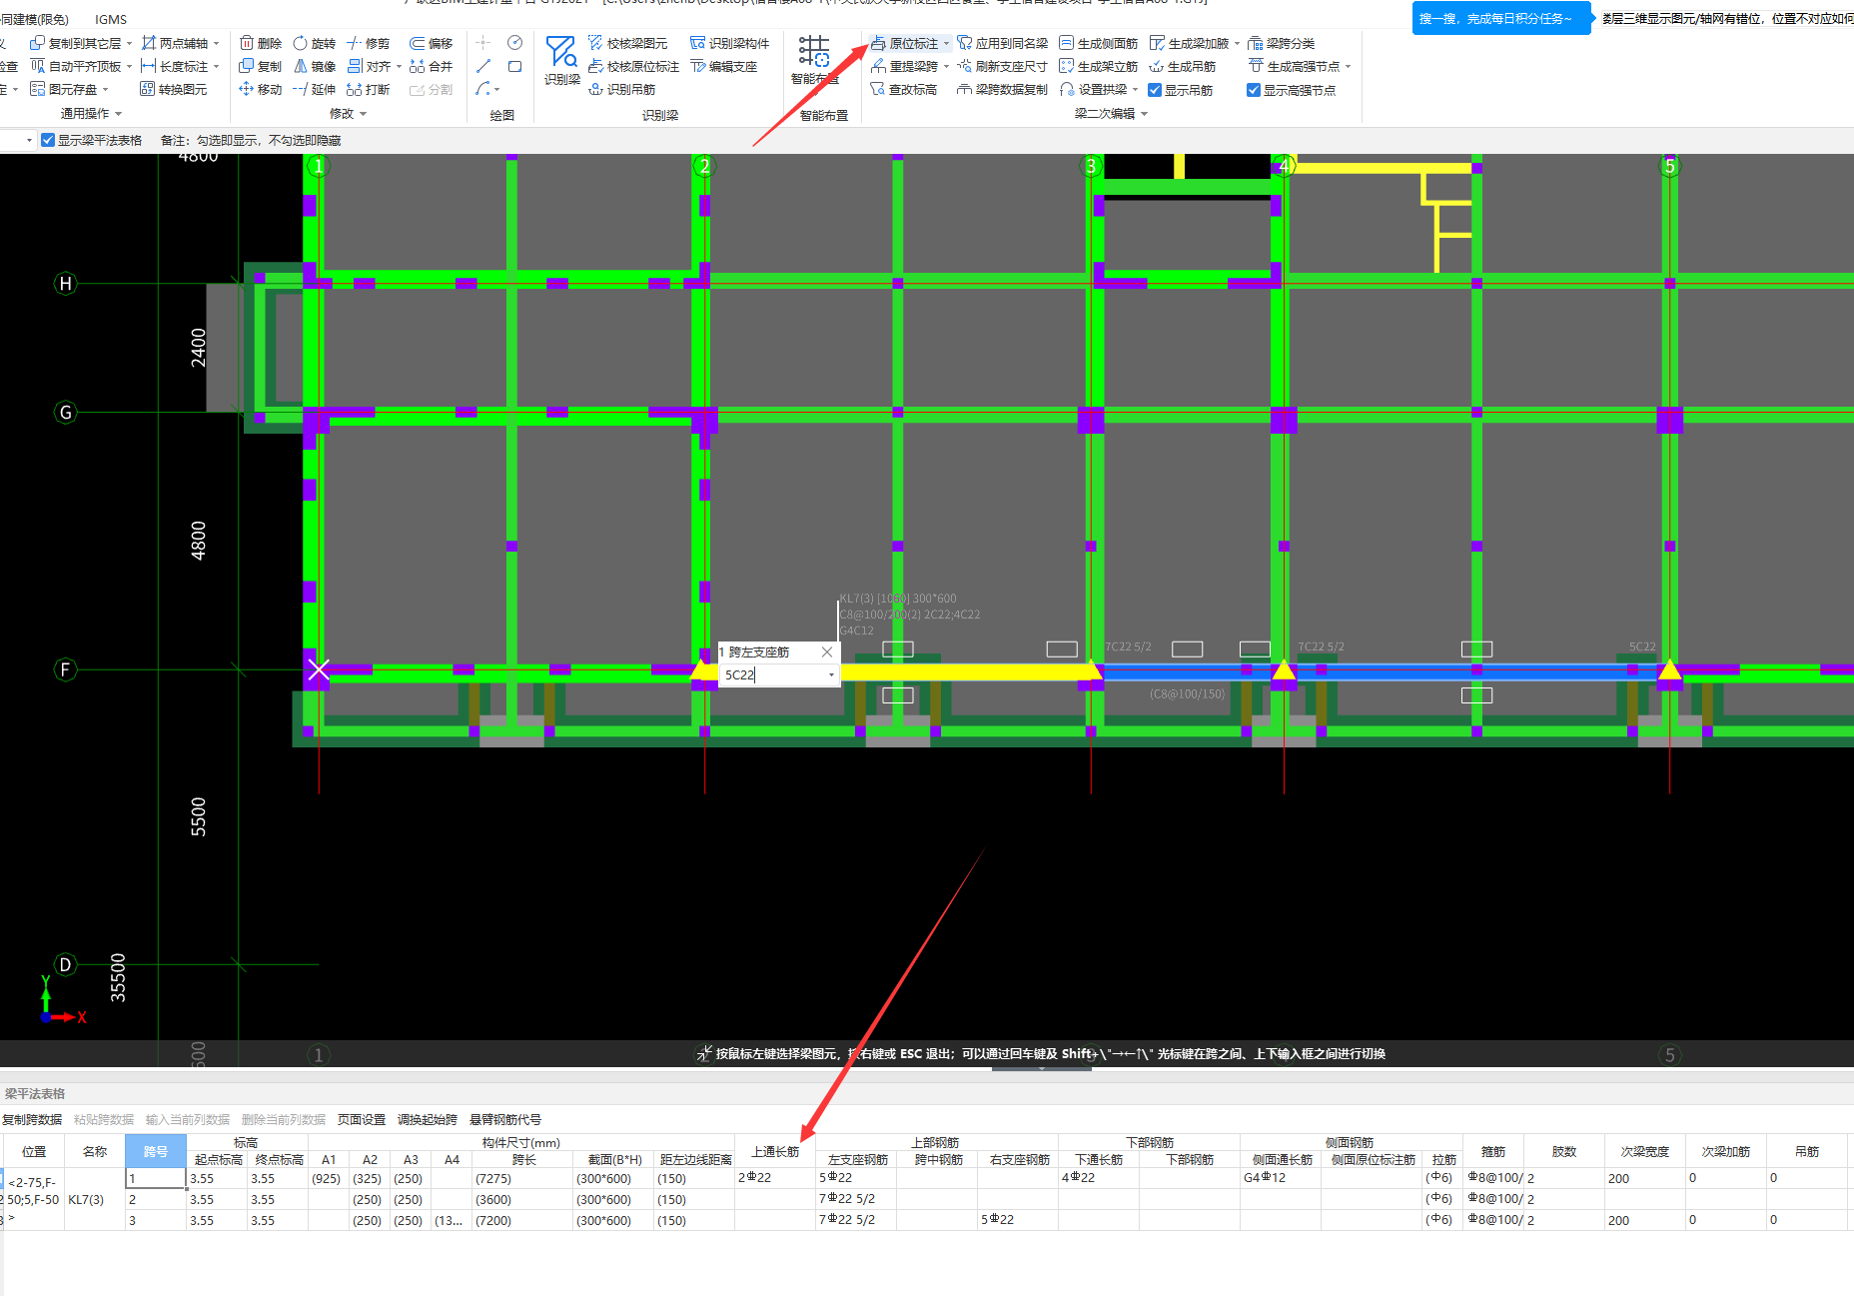The image size is (1854, 1296).
Task: Click the 下通长筋 cell in span row 1
Action: (1099, 1178)
